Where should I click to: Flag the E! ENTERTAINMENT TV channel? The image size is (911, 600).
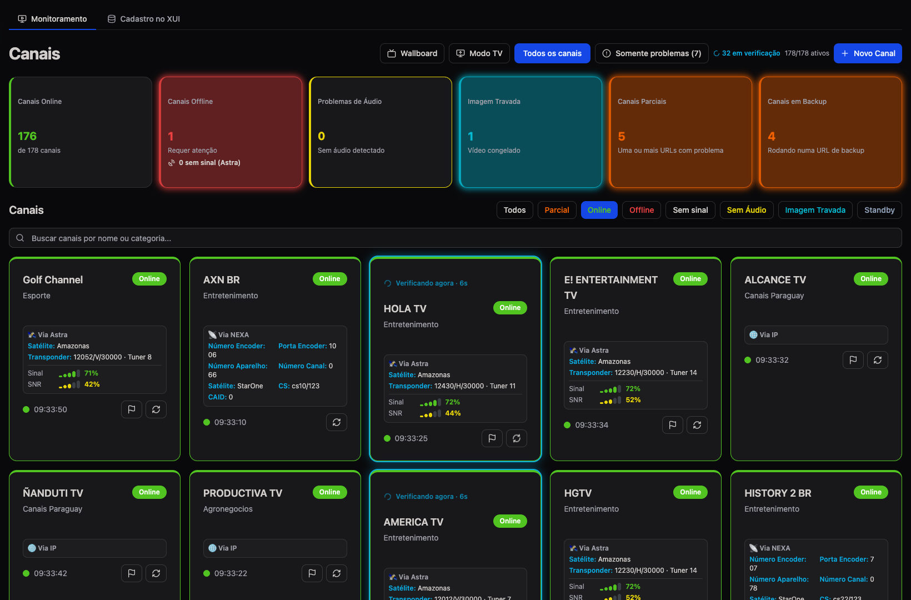click(673, 425)
